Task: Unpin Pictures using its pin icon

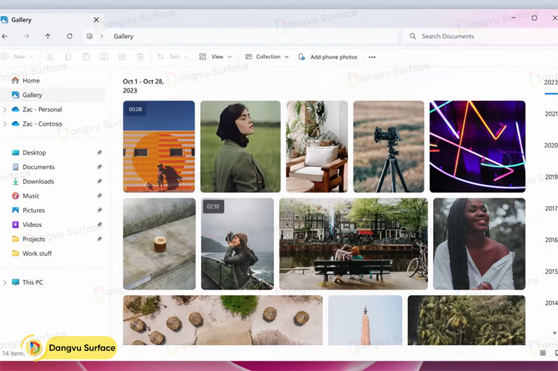Action: (99, 210)
